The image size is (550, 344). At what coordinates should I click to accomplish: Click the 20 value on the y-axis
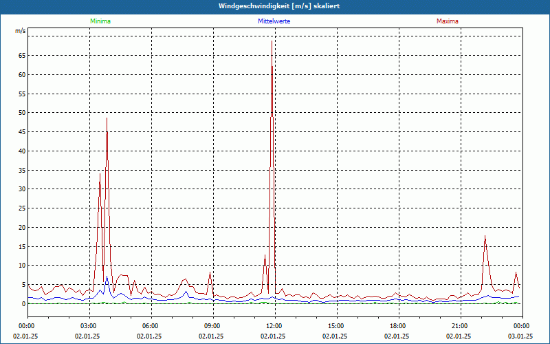23,228
